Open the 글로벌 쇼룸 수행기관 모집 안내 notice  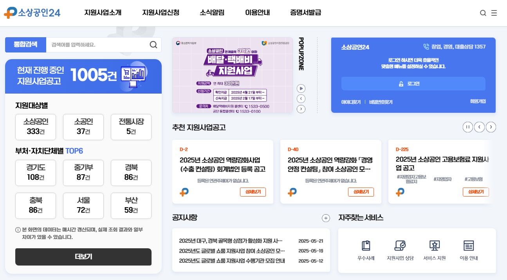click(x=232, y=261)
